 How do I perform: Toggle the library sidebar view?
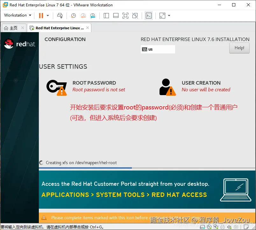point(106,16)
